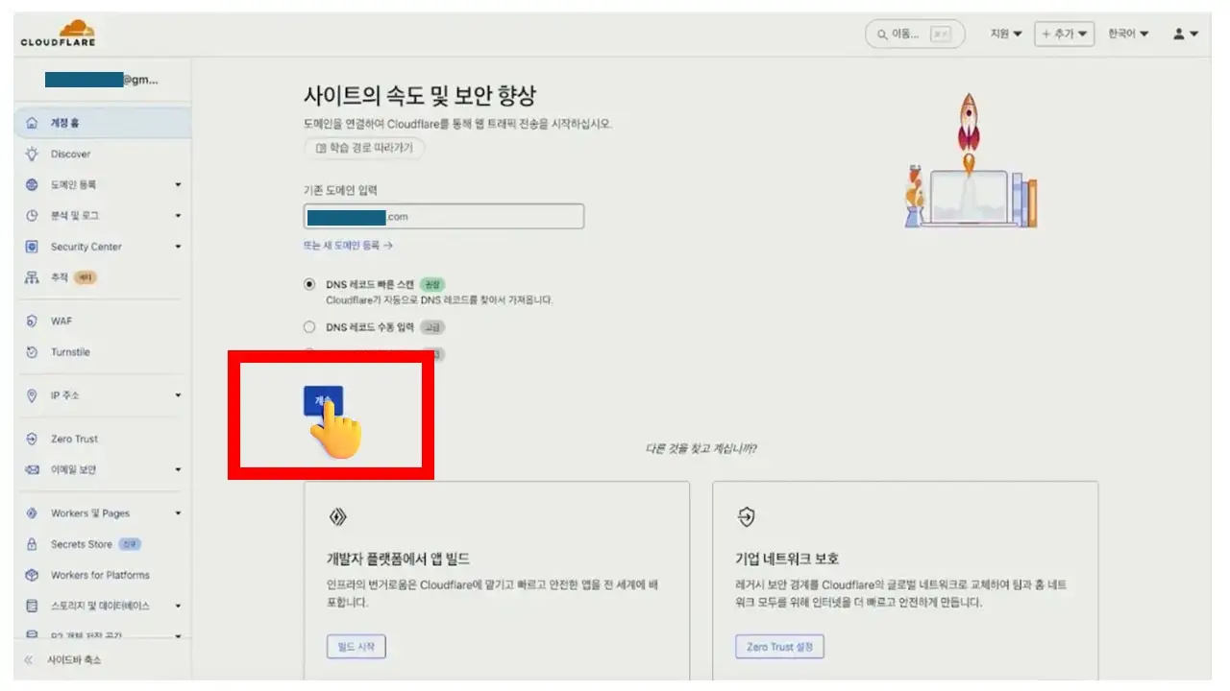1230x691 pixels.
Task: Click the enterprise network shield-arrow icon
Action: click(x=746, y=517)
